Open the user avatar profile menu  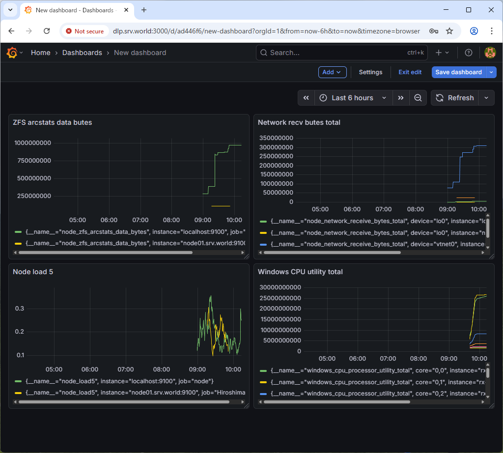490,53
